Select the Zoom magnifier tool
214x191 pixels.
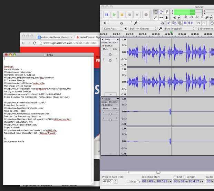(156, 17)
